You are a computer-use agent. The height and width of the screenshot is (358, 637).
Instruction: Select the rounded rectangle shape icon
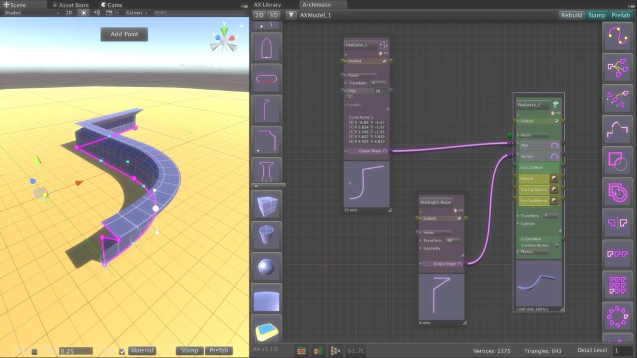coord(266,78)
